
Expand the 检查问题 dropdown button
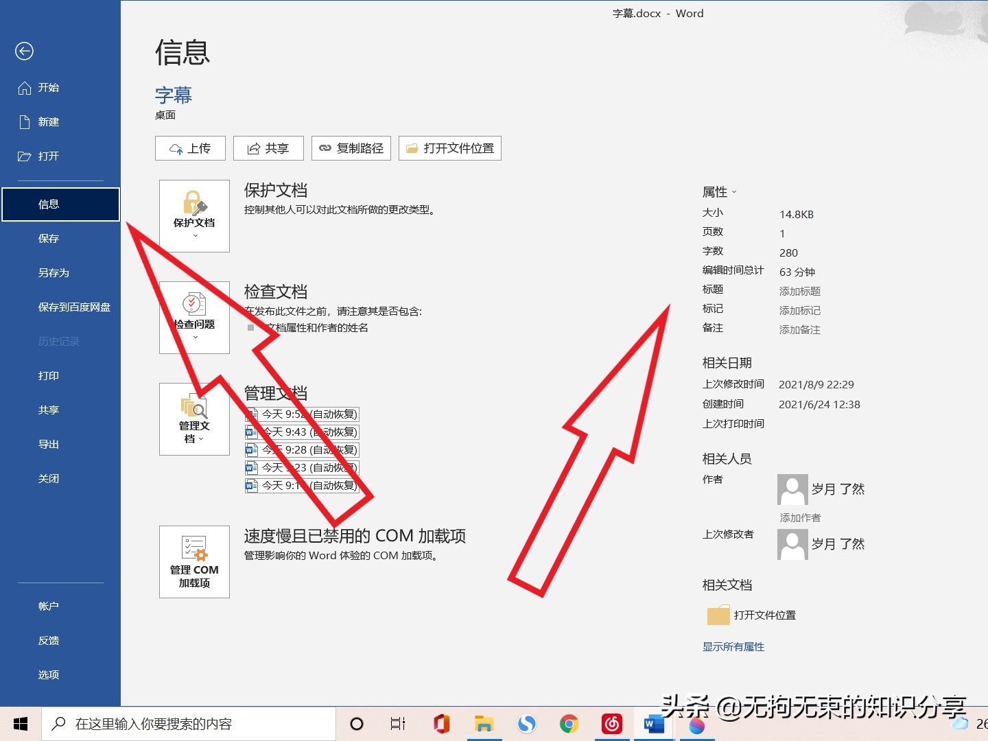pos(194,318)
